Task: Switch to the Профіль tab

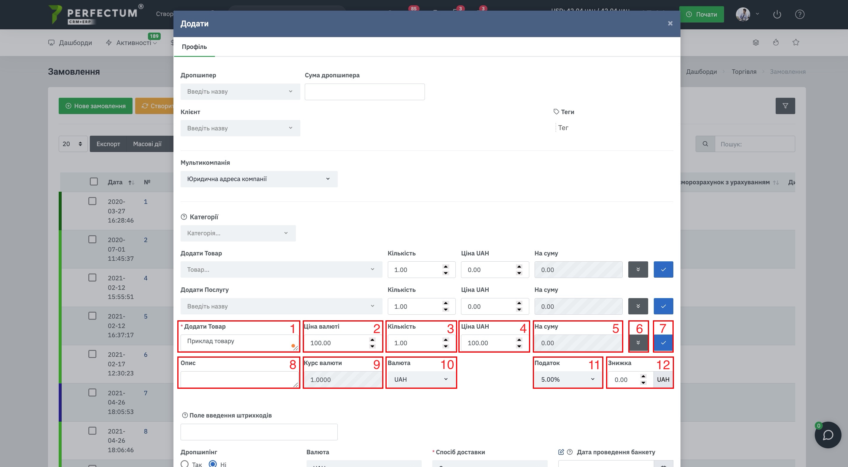Action: pos(194,47)
